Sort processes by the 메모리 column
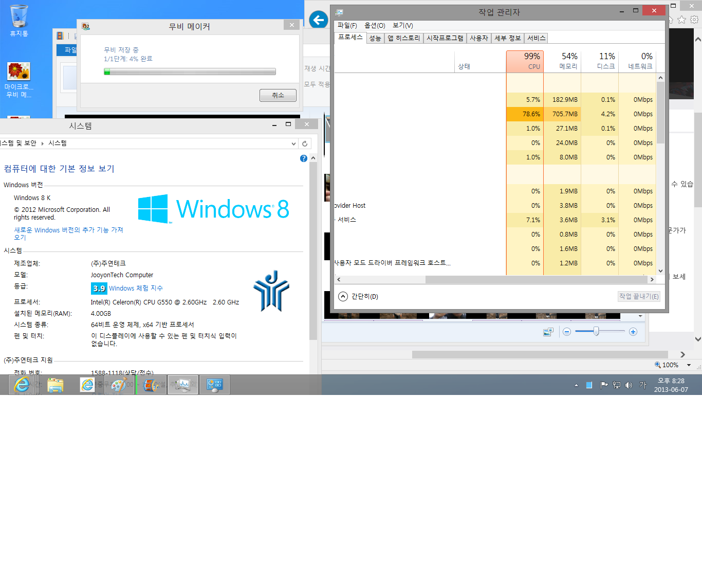 point(562,61)
